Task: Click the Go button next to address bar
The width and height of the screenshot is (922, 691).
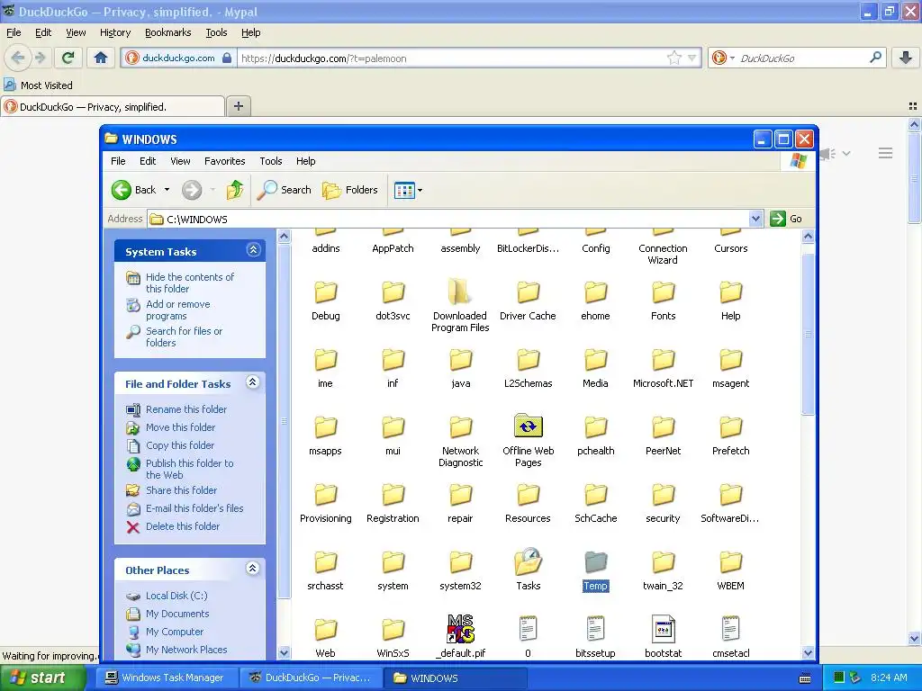Action: point(786,219)
